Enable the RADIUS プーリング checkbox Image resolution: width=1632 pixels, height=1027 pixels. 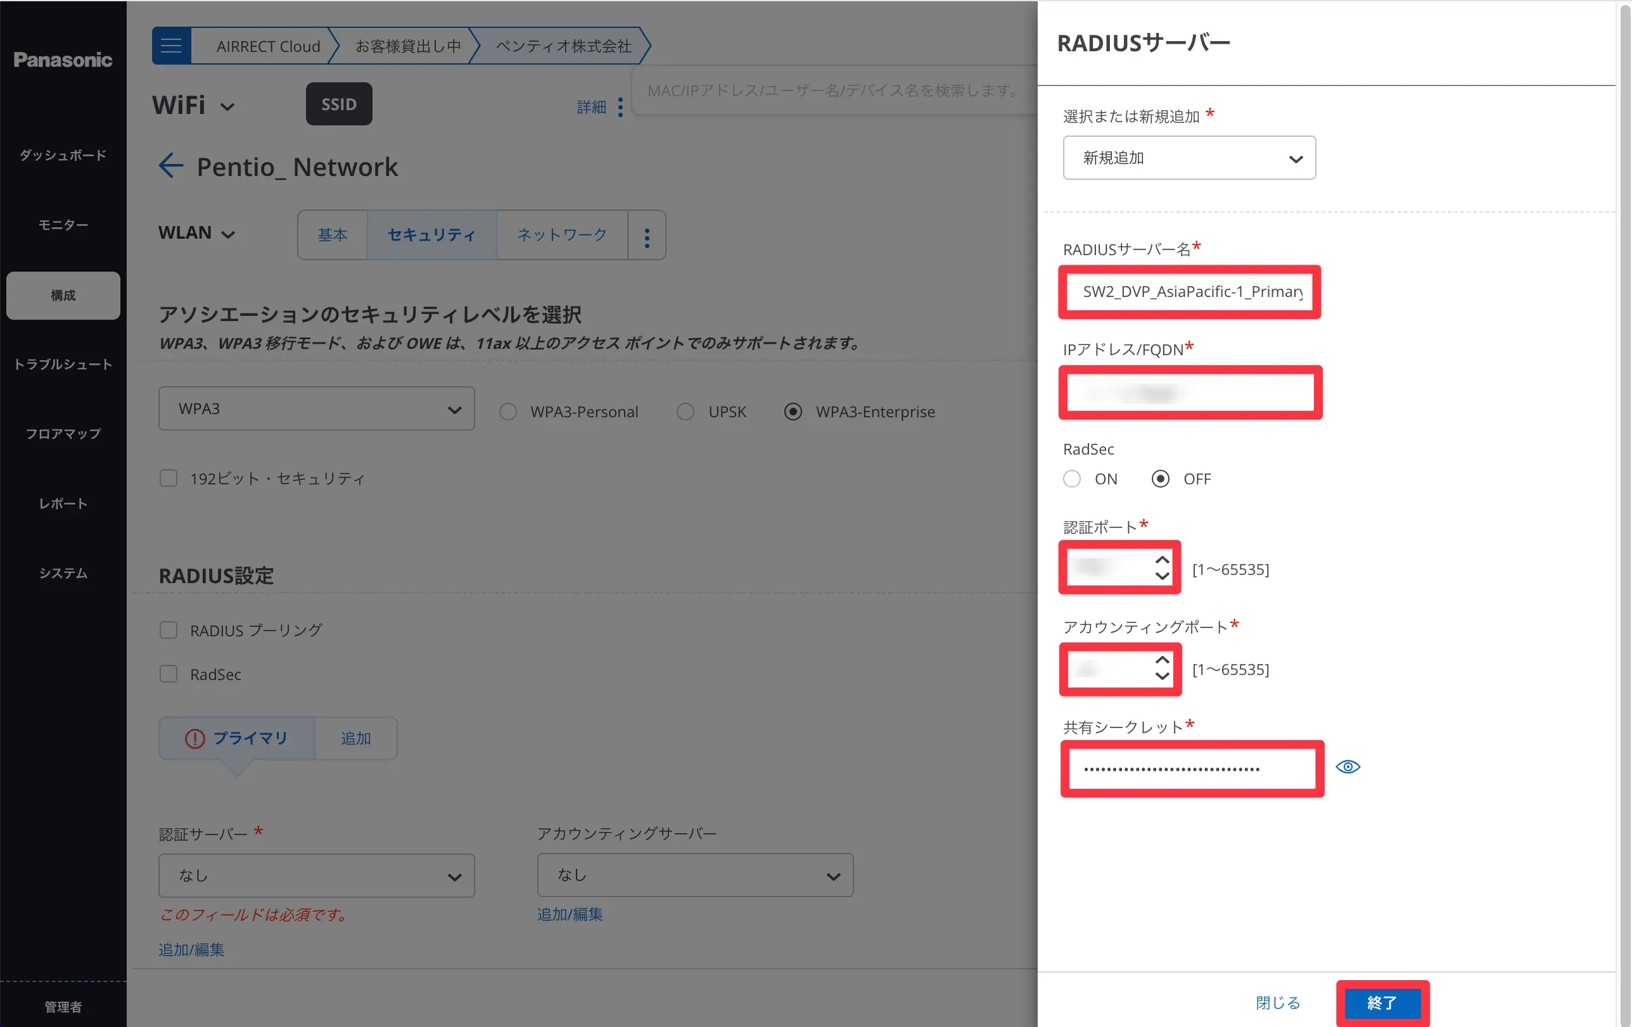click(168, 630)
